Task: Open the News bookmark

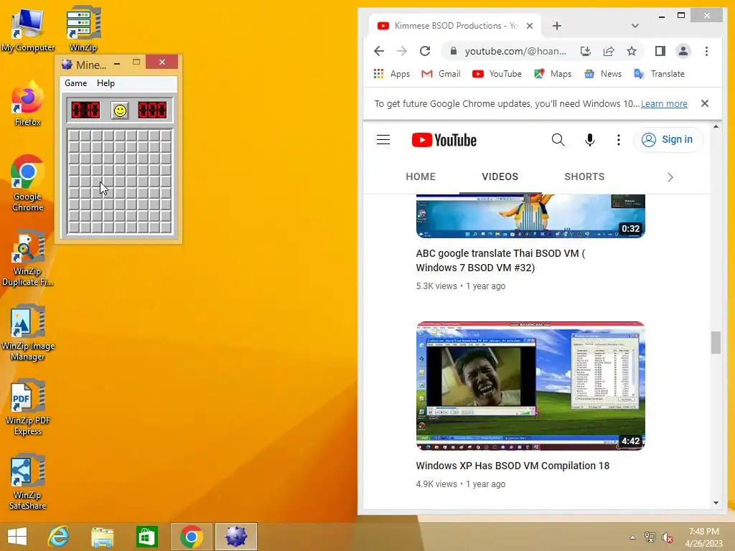Action: 603,74
